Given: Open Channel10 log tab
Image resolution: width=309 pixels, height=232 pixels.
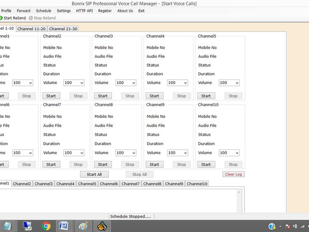Looking at the screenshot, I should (x=197, y=184).
